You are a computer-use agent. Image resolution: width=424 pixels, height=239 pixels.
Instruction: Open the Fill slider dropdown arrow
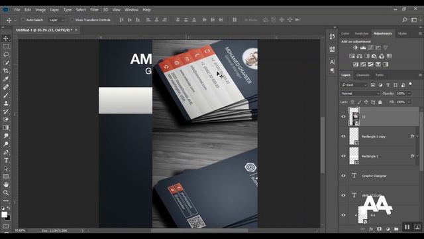pyautogui.click(x=409, y=102)
